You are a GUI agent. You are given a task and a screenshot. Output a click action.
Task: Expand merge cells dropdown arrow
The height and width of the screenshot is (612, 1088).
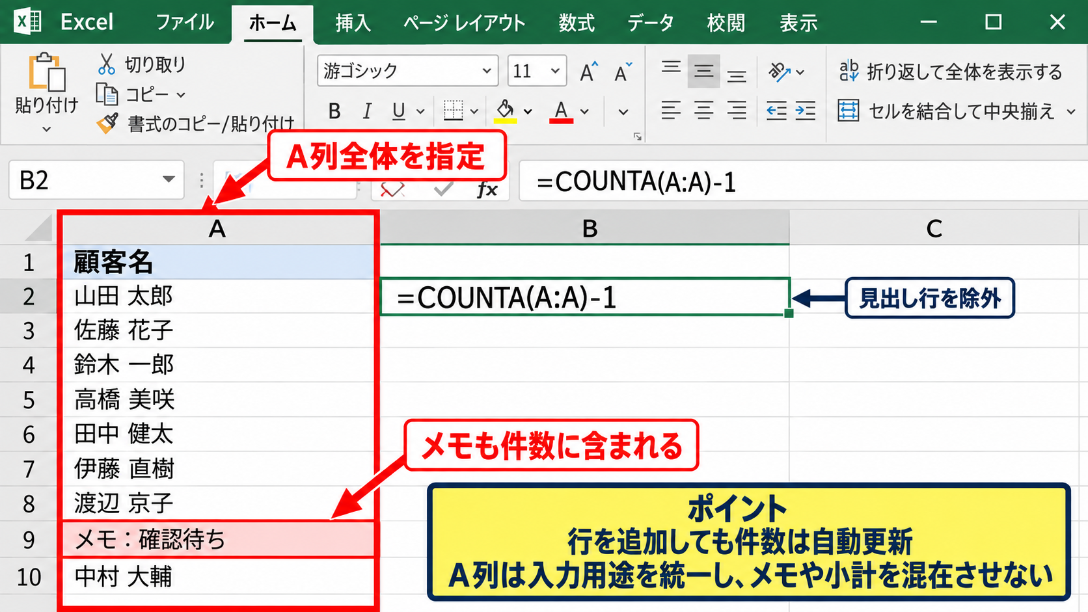pos(1071,112)
